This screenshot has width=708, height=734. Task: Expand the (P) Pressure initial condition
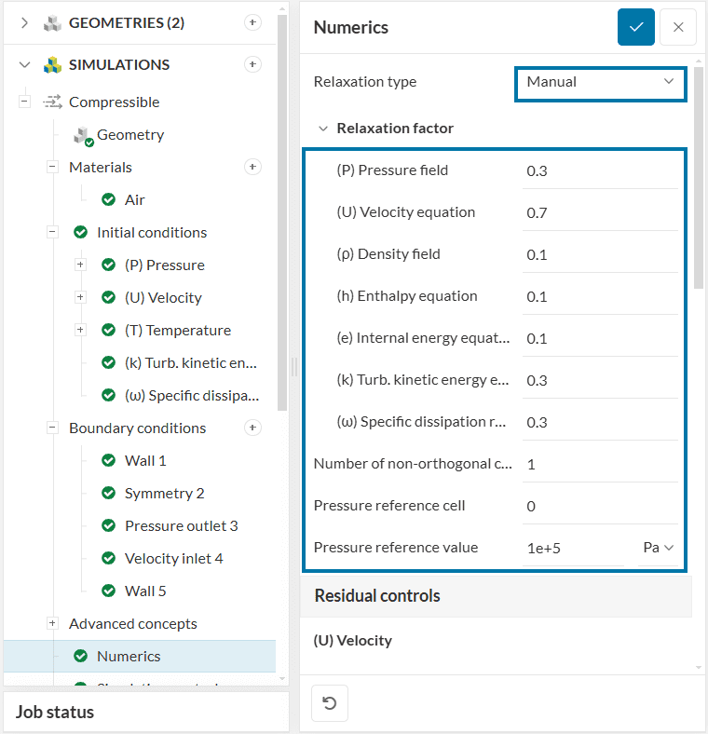[80, 265]
